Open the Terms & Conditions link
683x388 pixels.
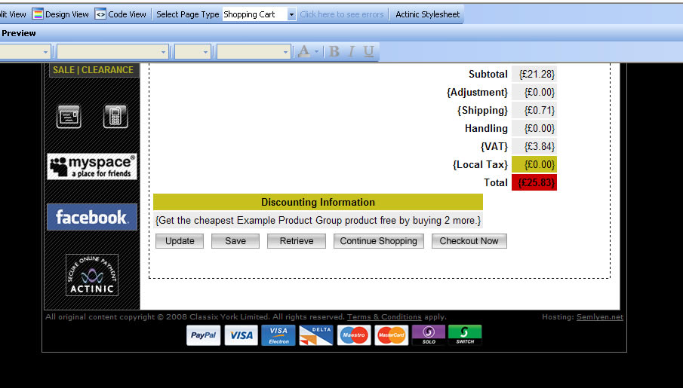(384, 317)
